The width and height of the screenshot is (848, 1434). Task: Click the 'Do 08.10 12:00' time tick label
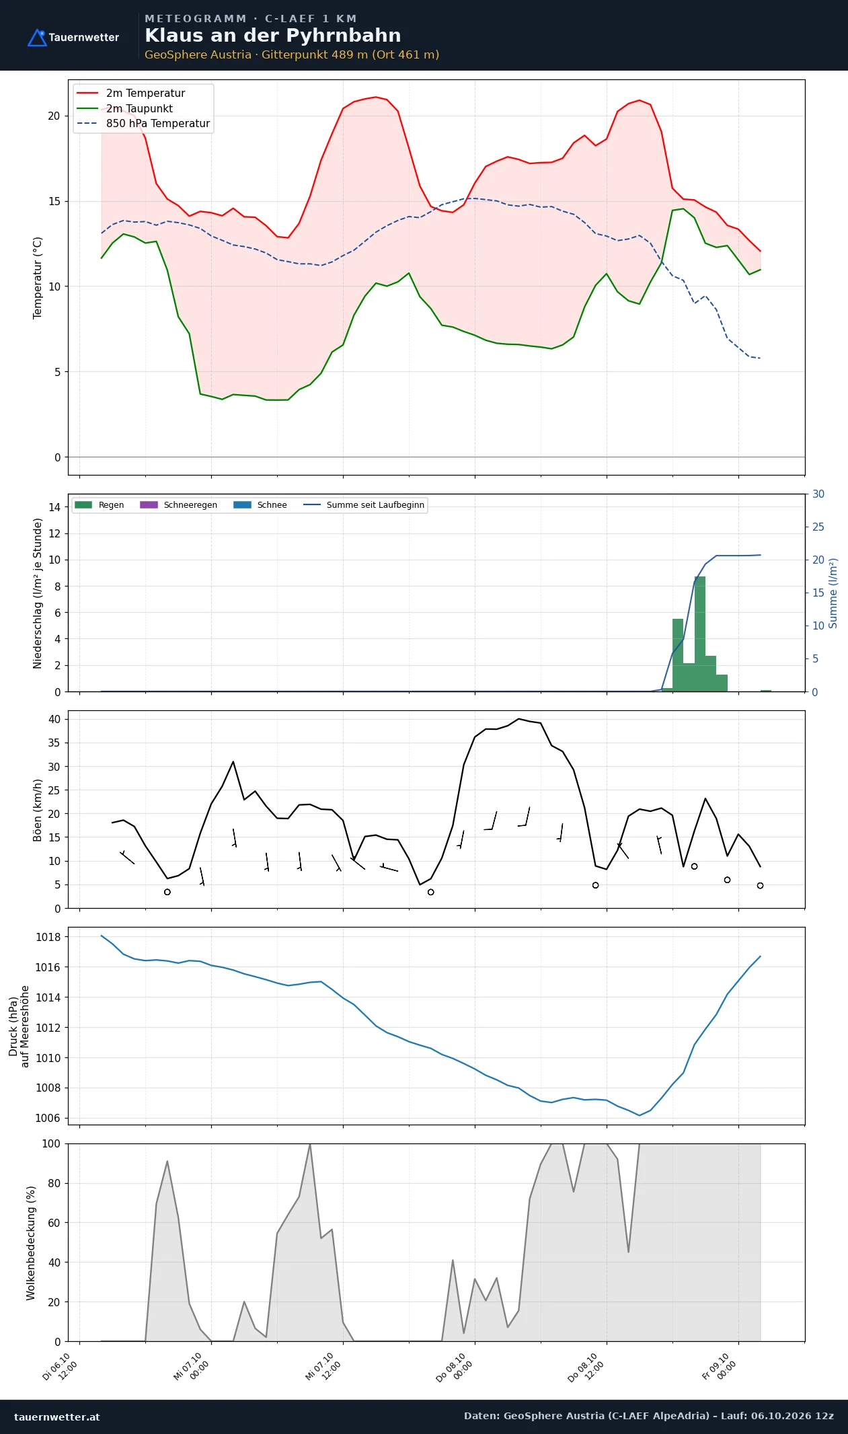click(x=586, y=1367)
